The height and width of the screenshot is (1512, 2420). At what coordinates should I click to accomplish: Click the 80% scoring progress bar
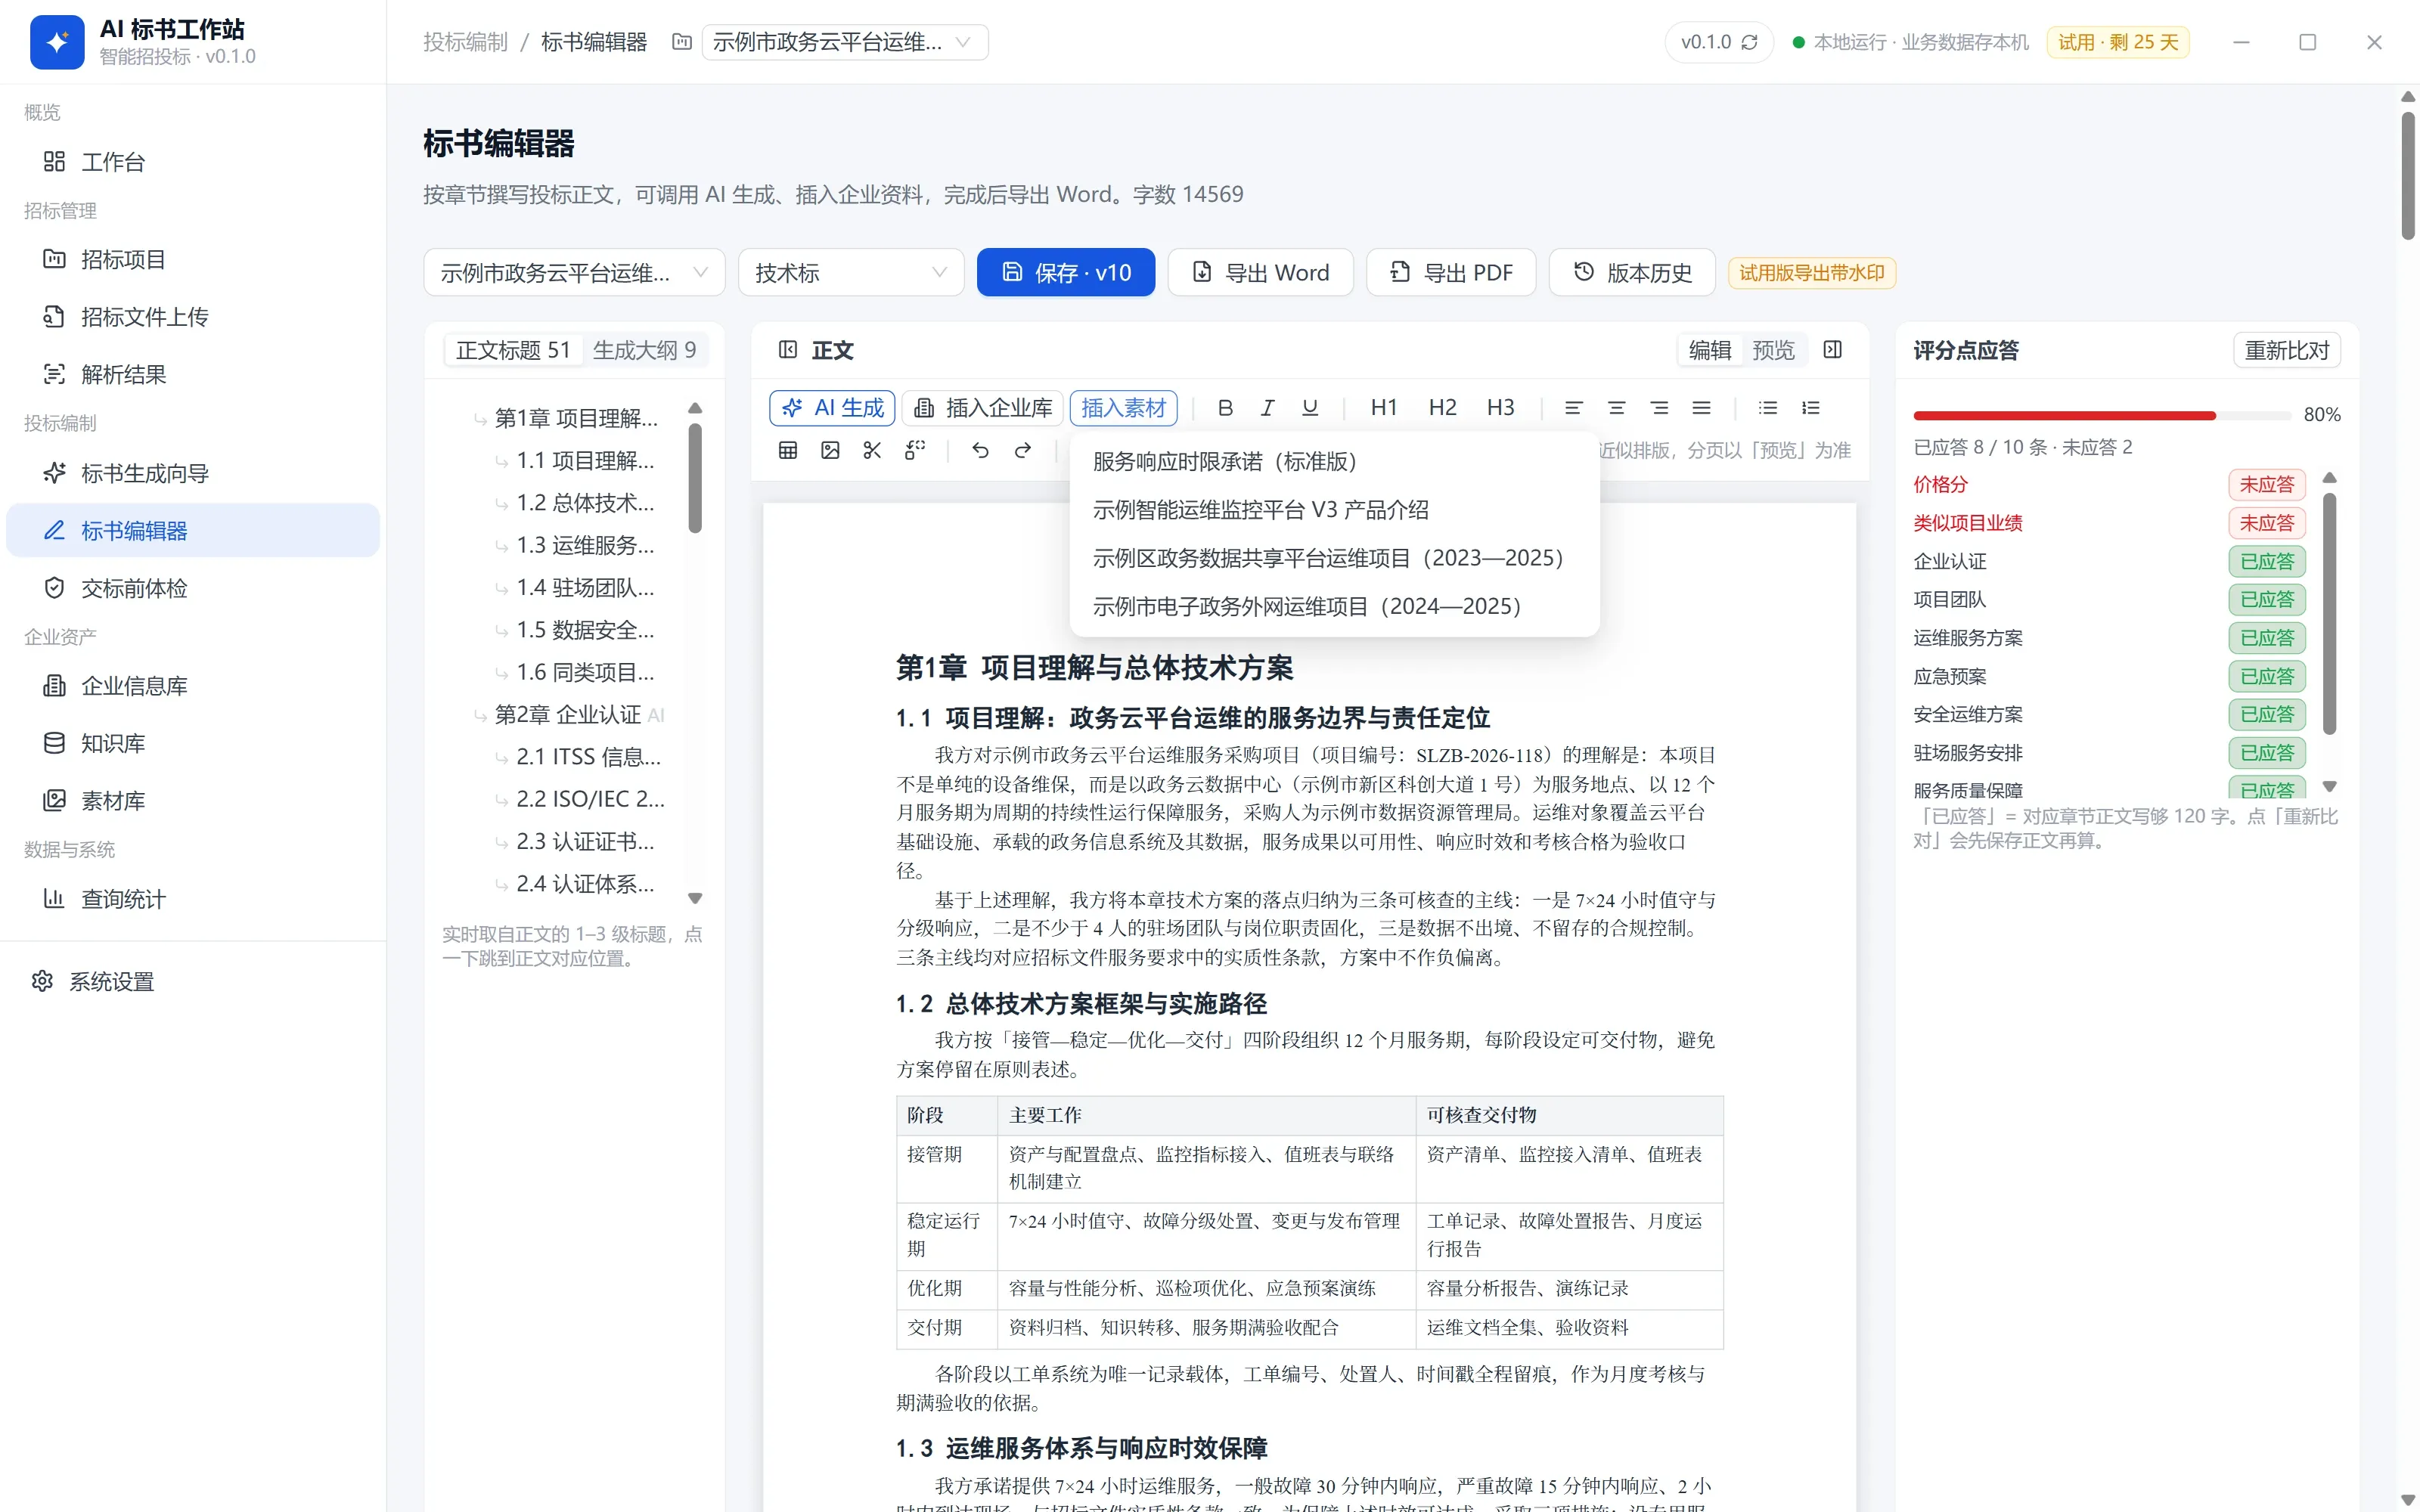point(2102,415)
